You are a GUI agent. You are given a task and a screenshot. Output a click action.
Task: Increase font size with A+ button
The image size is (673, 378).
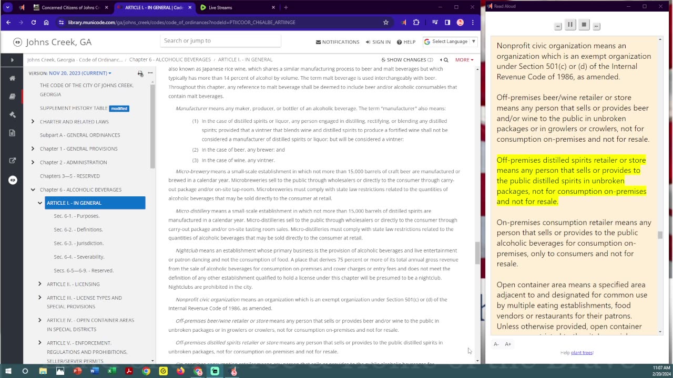point(508,344)
